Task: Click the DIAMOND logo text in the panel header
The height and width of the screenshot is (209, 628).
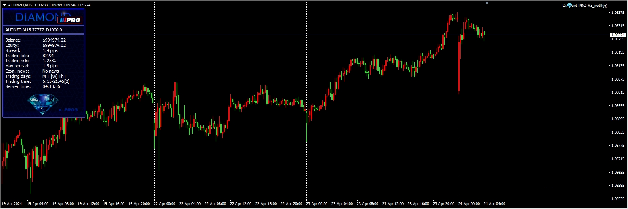Action: (36, 17)
